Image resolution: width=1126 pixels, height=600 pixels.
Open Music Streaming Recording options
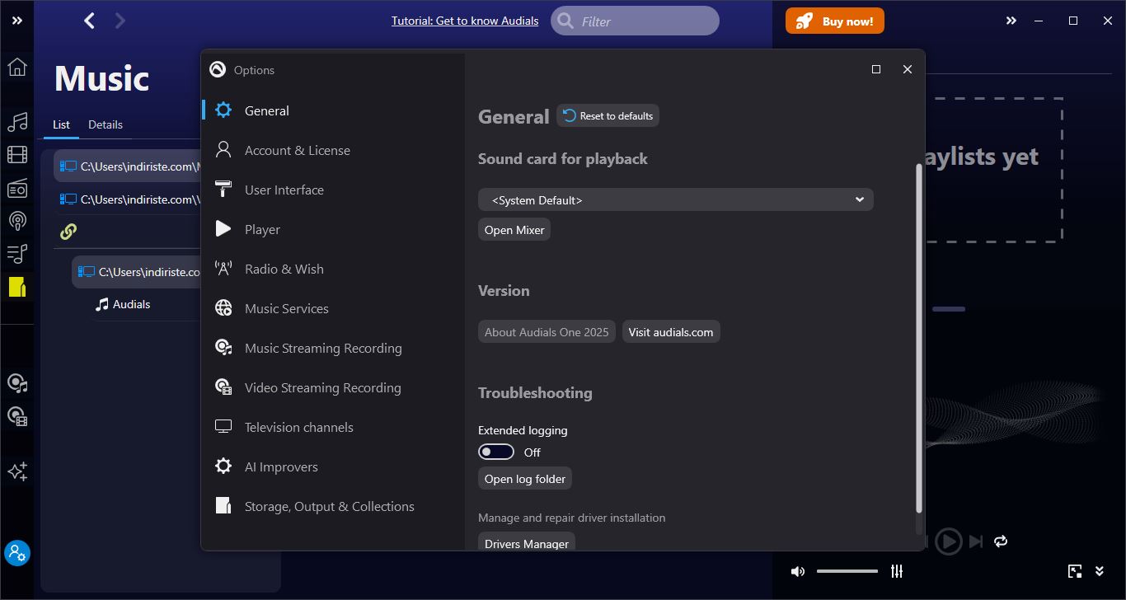pyautogui.click(x=333, y=348)
